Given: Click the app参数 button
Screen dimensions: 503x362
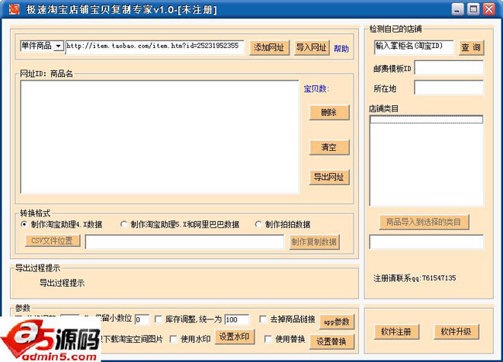Looking at the screenshot, I should (337, 322).
